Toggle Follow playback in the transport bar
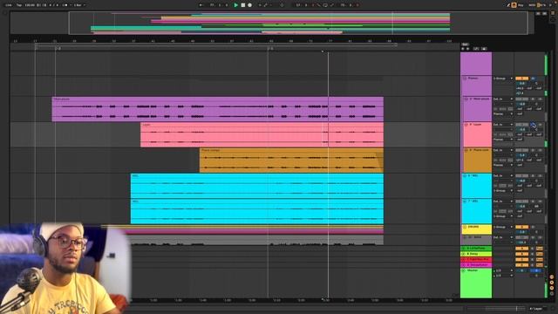This screenshot has width=558, height=314. (201, 5)
